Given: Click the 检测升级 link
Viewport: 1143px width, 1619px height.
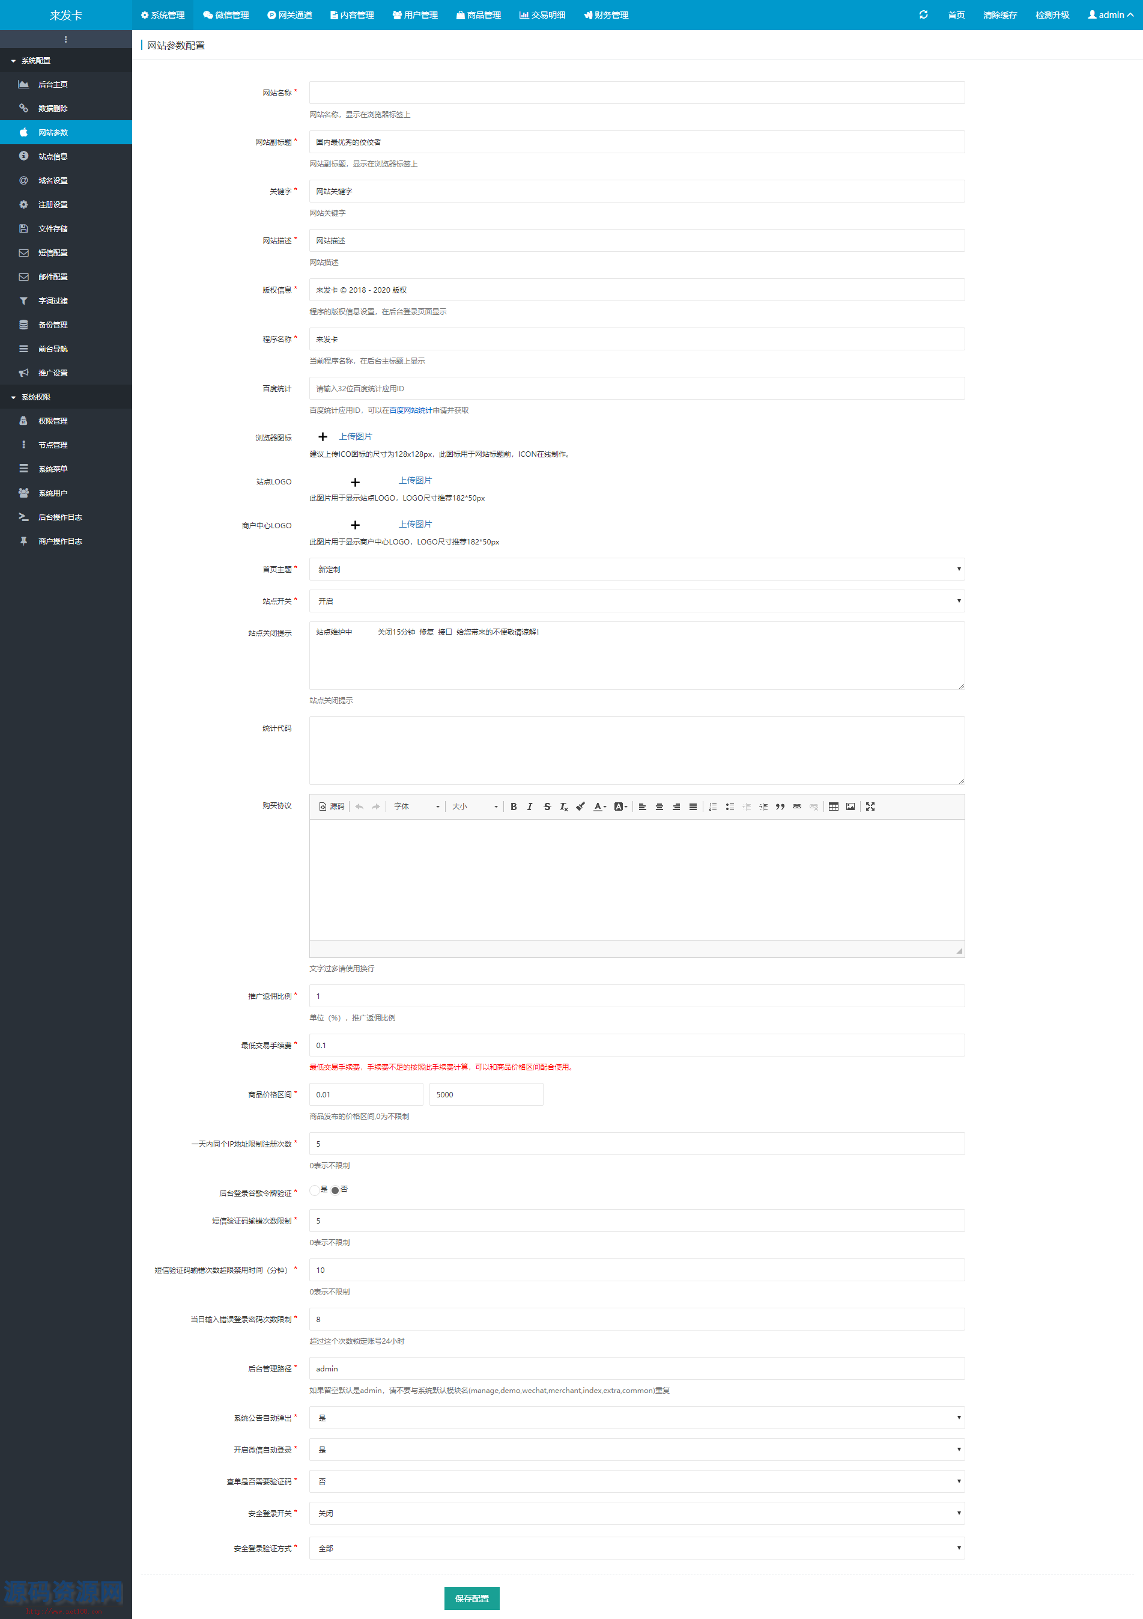Looking at the screenshot, I should pos(1052,15).
